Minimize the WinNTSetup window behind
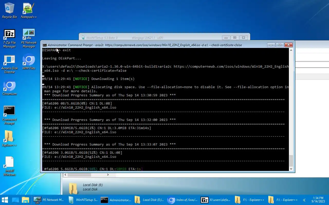This screenshot has width=329, height=205. tap(226, 38)
